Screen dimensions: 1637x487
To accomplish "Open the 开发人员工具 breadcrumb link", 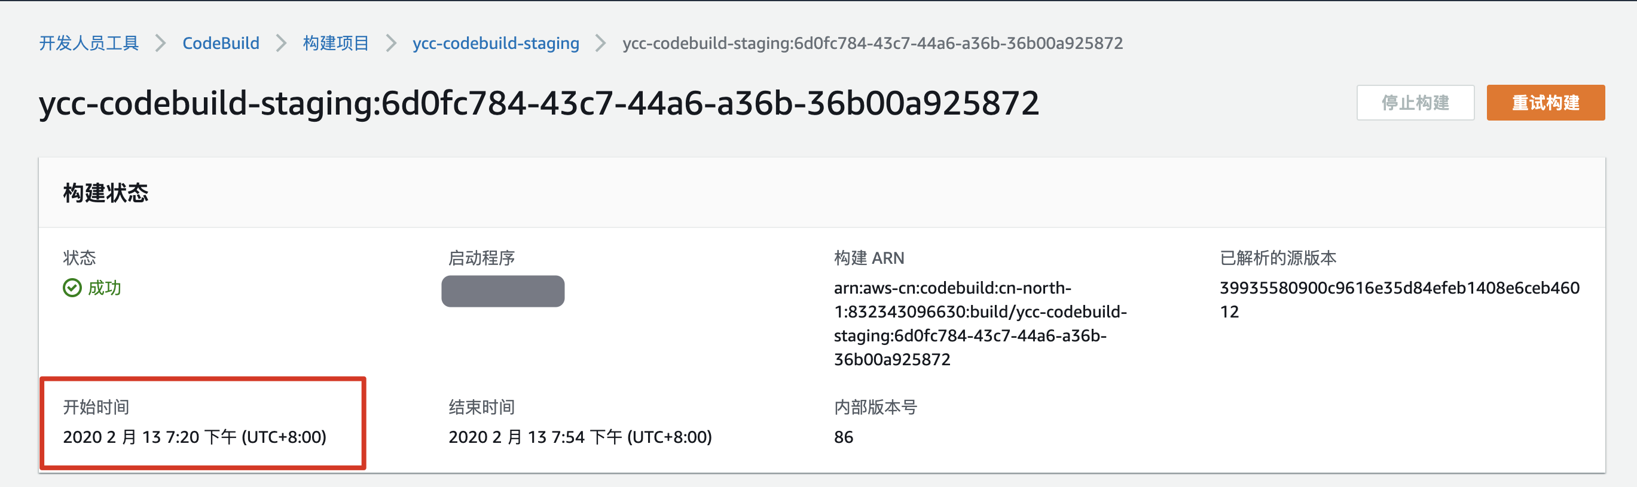I will coord(89,43).
